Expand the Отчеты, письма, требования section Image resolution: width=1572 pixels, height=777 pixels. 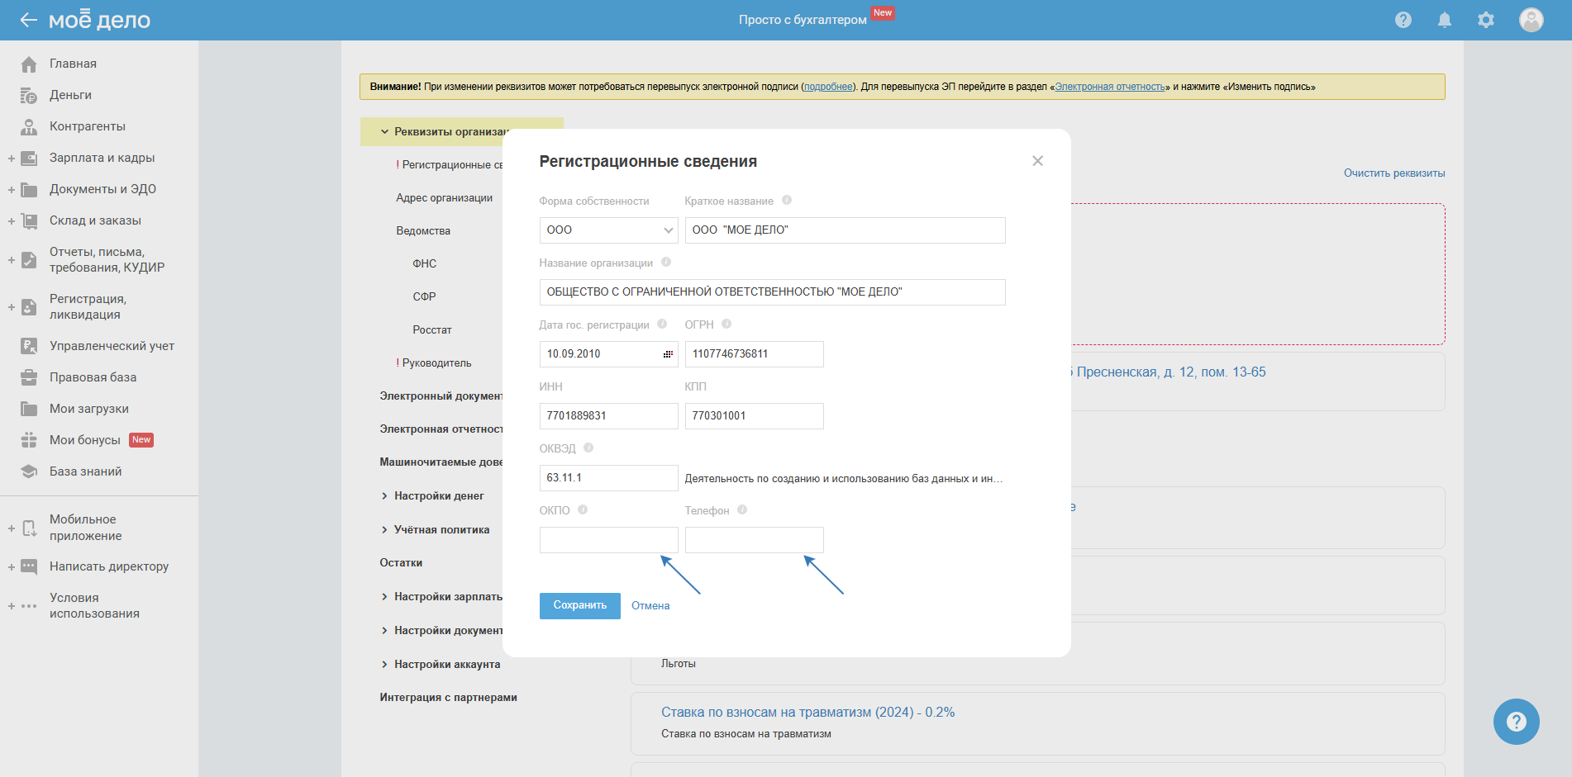pyautogui.click(x=12, y=259)
